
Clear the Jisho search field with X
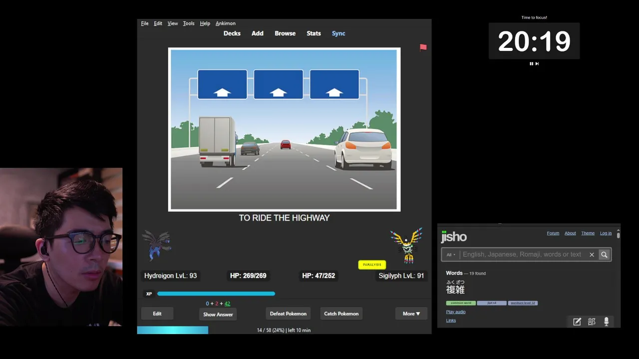(x=592, y=254)
